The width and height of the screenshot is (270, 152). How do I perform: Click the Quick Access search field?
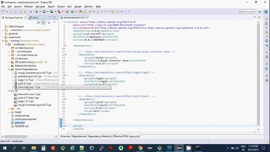(x=246, y=12)
